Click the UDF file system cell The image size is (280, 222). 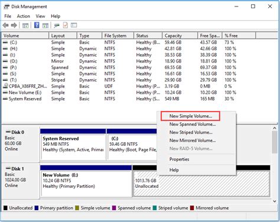(x=109, y=86)
